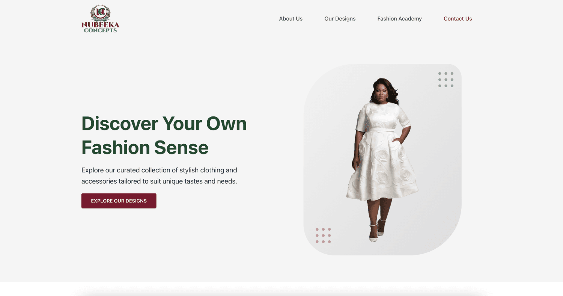The image size is (563, 296).
Task: Click the model's white high heels
Action: coord(377,231)
